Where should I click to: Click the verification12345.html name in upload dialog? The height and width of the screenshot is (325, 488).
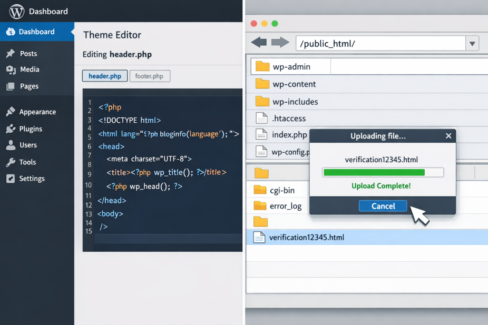point(381,160)
